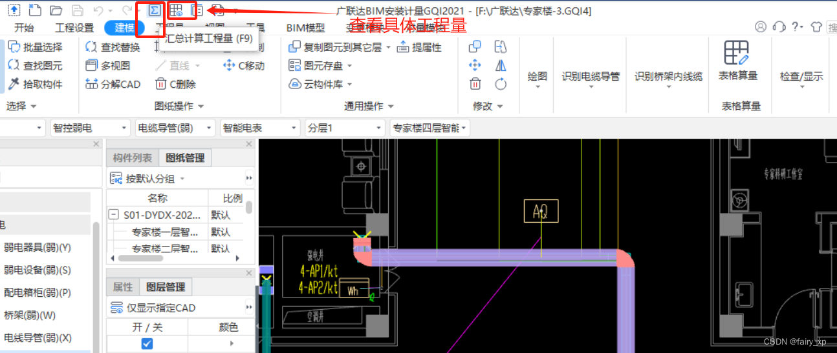The image size is (837, 353).
Task: Open the BIM模型 ribbon tab
Action: click(x=306, y=28)
